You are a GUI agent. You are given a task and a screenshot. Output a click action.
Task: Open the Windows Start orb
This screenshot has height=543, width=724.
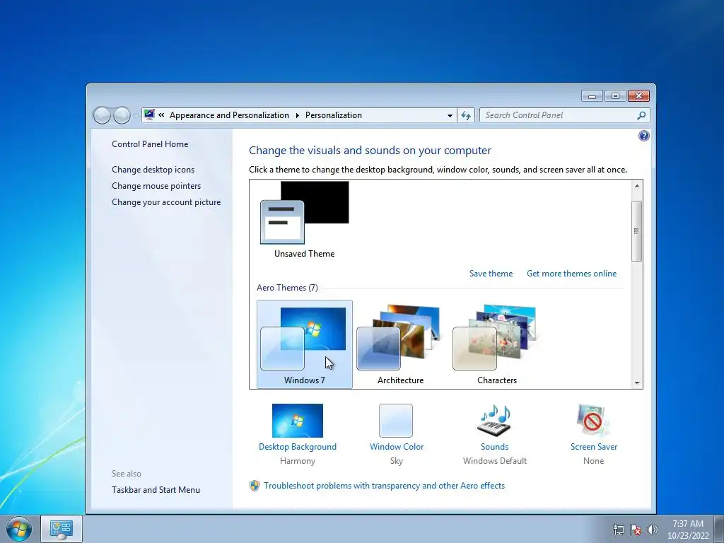tap(19, 529)
